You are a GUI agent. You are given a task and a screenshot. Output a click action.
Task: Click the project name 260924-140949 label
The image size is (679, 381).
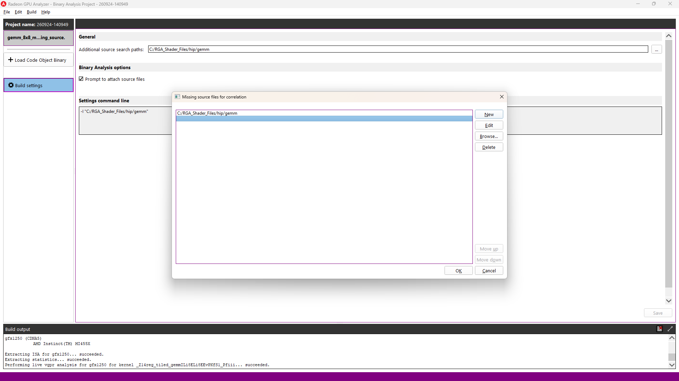coord(52,24)
